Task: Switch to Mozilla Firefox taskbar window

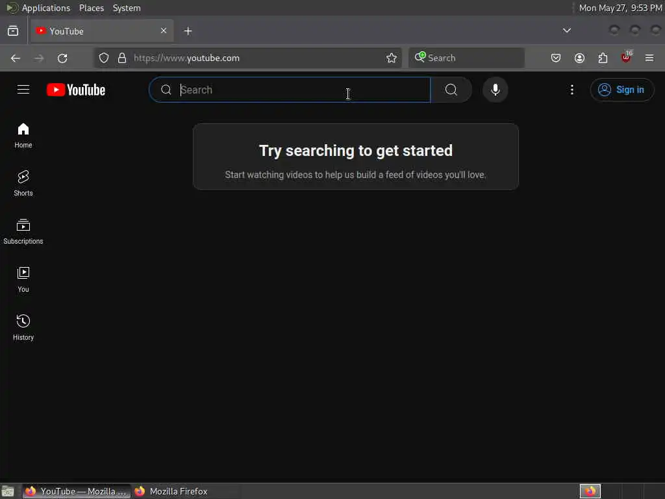Action: (186, 491)
